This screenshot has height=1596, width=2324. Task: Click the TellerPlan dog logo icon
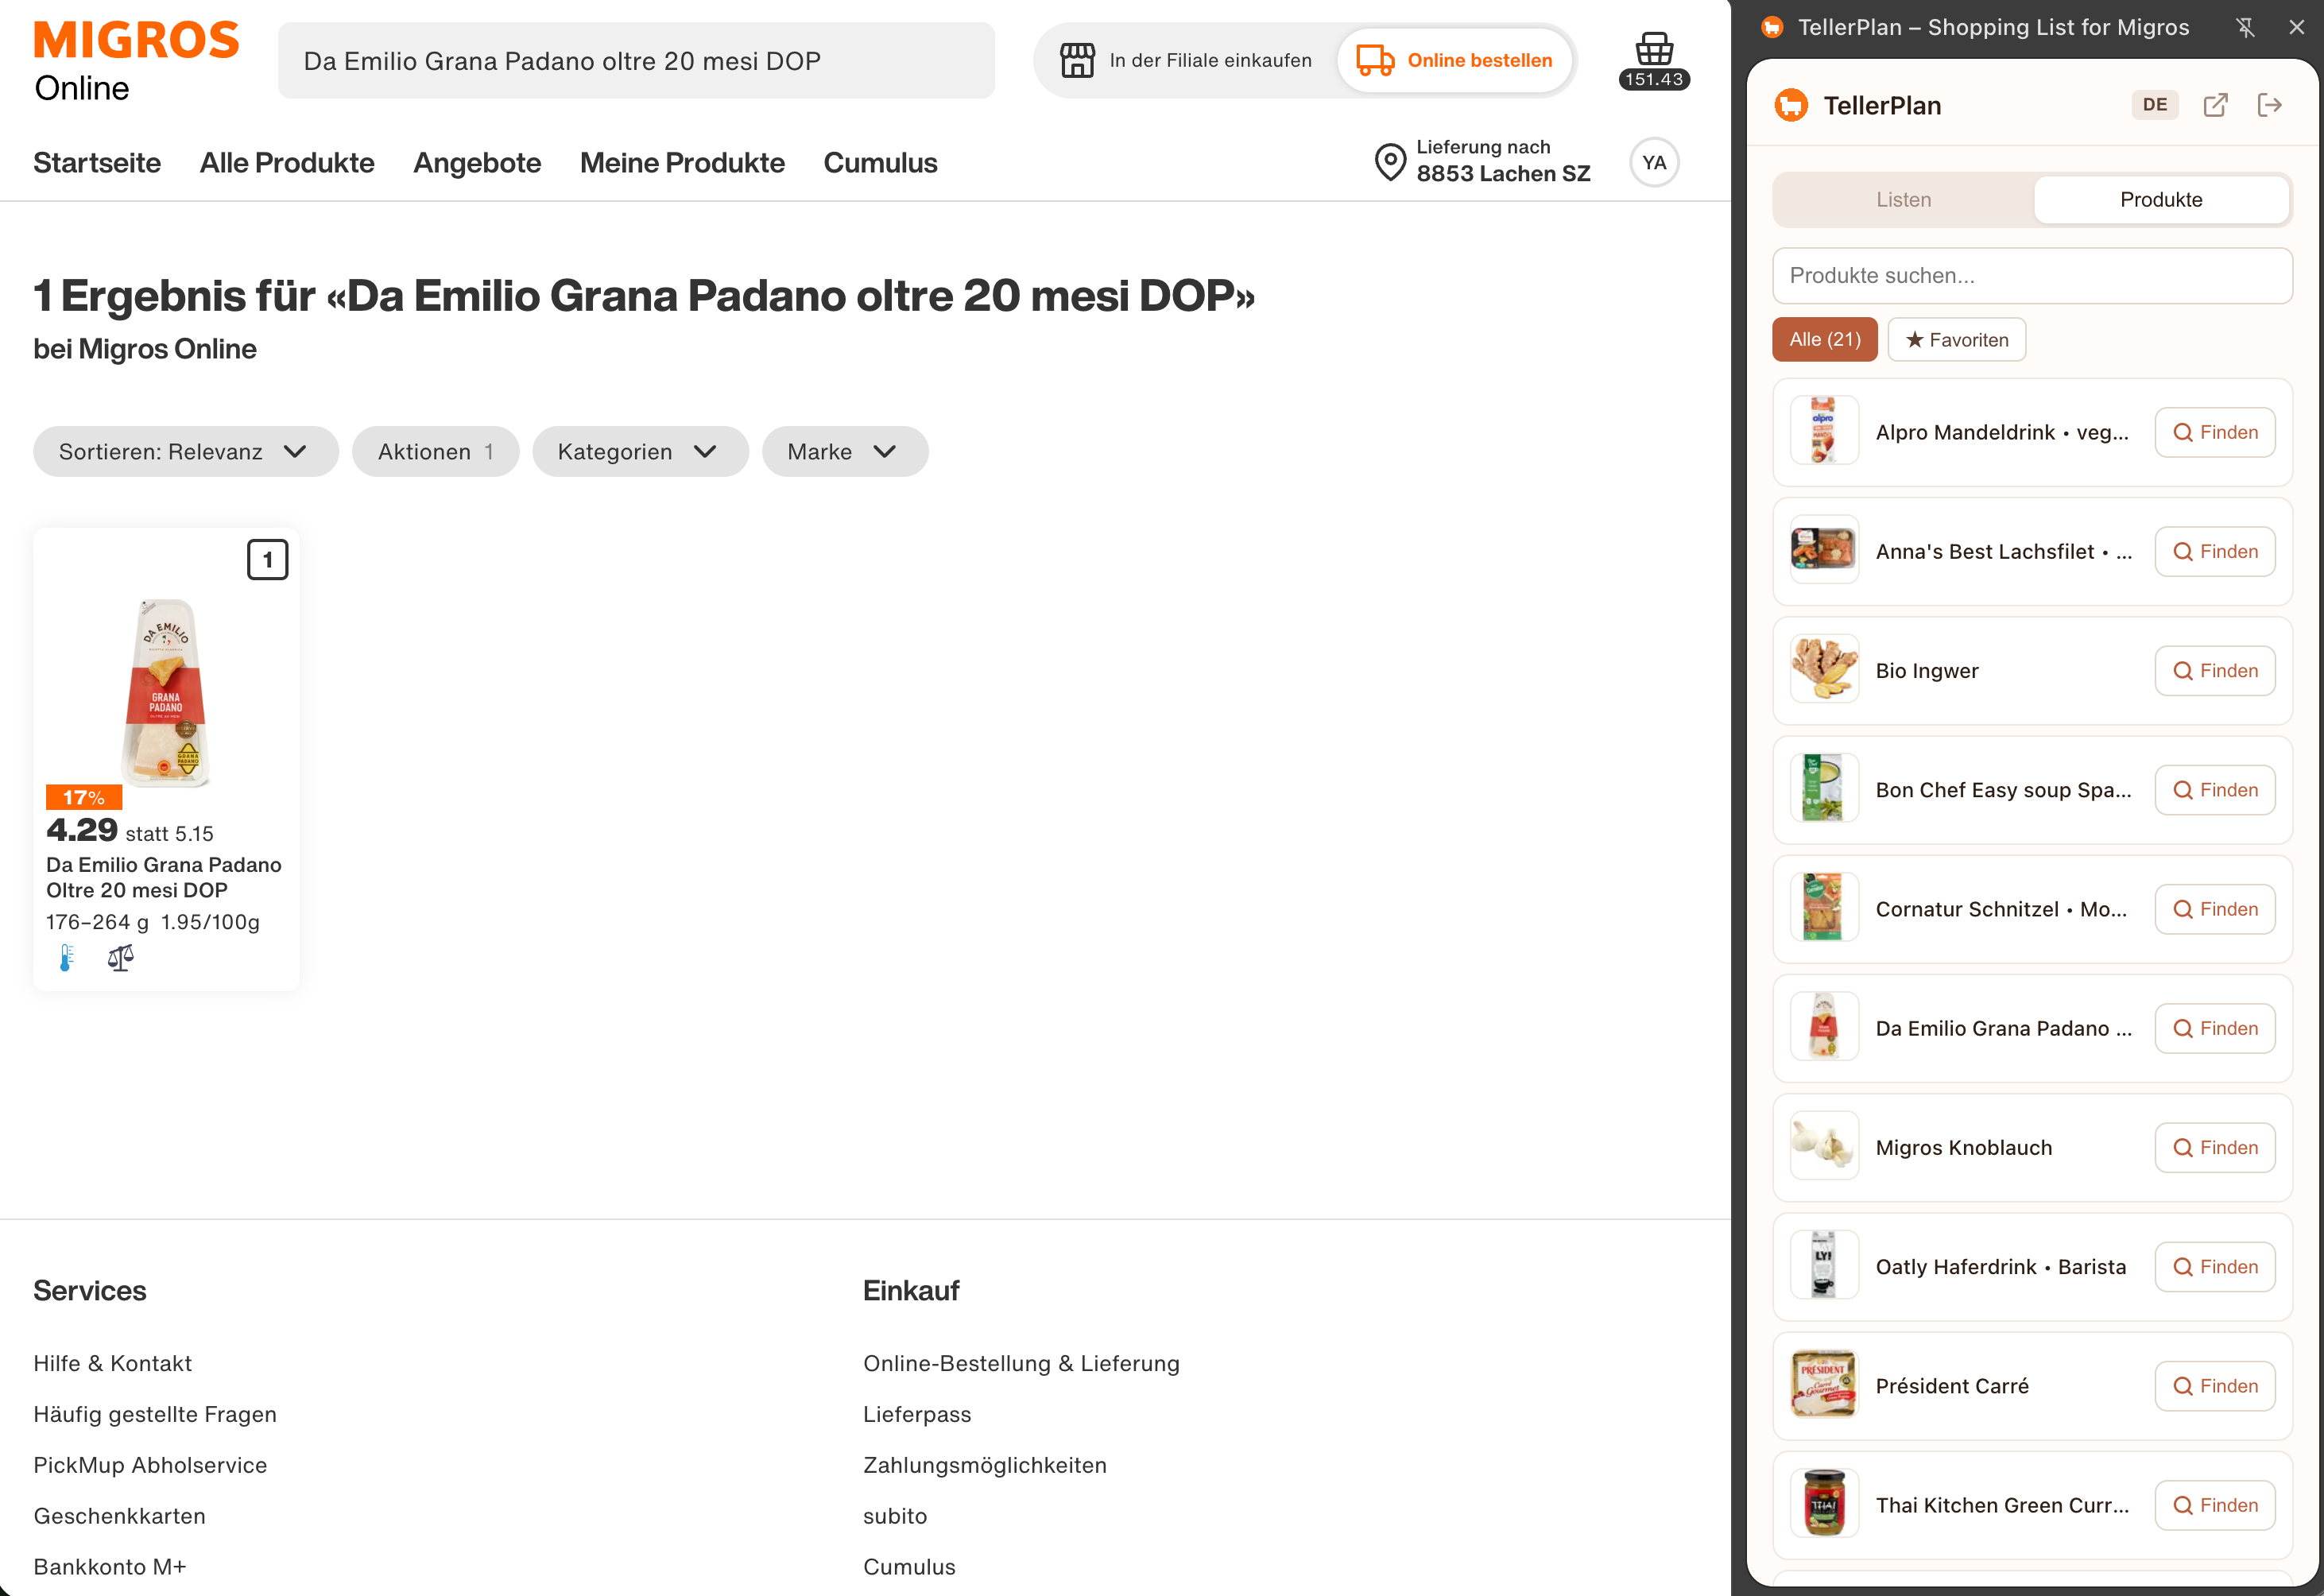click(x=1791, y=104)
